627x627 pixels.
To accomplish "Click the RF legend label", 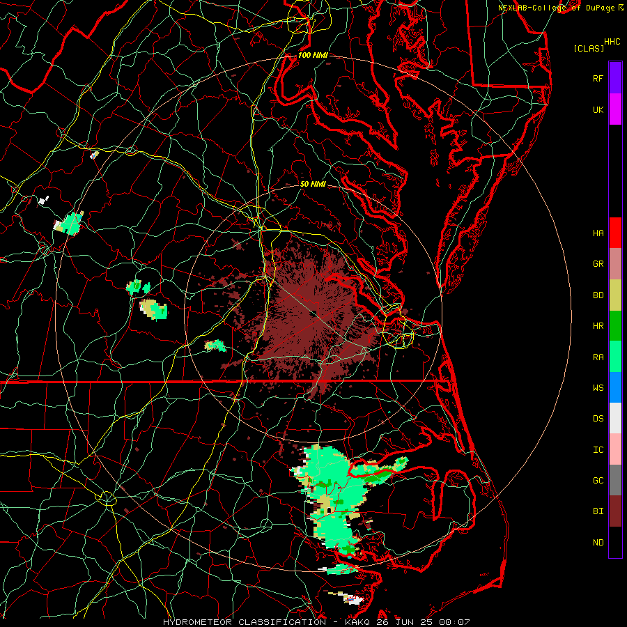I will pos(598,78).
